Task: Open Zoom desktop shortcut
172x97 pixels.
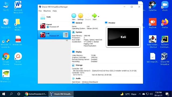Action: [x=165, y=6]
